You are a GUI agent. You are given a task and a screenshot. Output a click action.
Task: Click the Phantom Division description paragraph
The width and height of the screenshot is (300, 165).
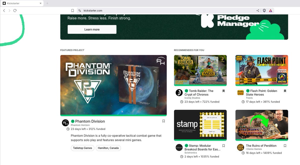[x=116, y=138]
